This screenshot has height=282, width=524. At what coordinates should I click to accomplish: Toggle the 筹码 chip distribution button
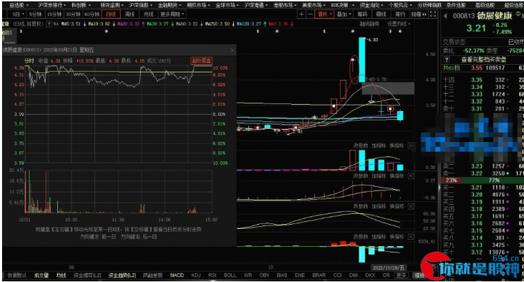(x=362, y=14)
